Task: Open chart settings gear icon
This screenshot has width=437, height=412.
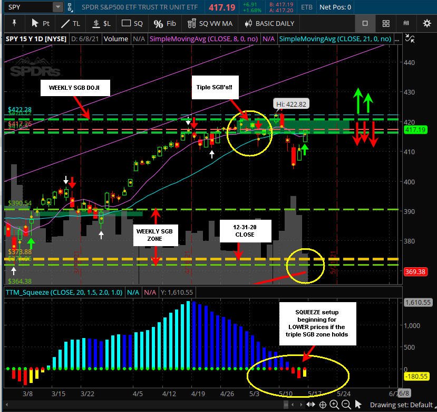Action: pyautogui.click(x=426, y=23)
